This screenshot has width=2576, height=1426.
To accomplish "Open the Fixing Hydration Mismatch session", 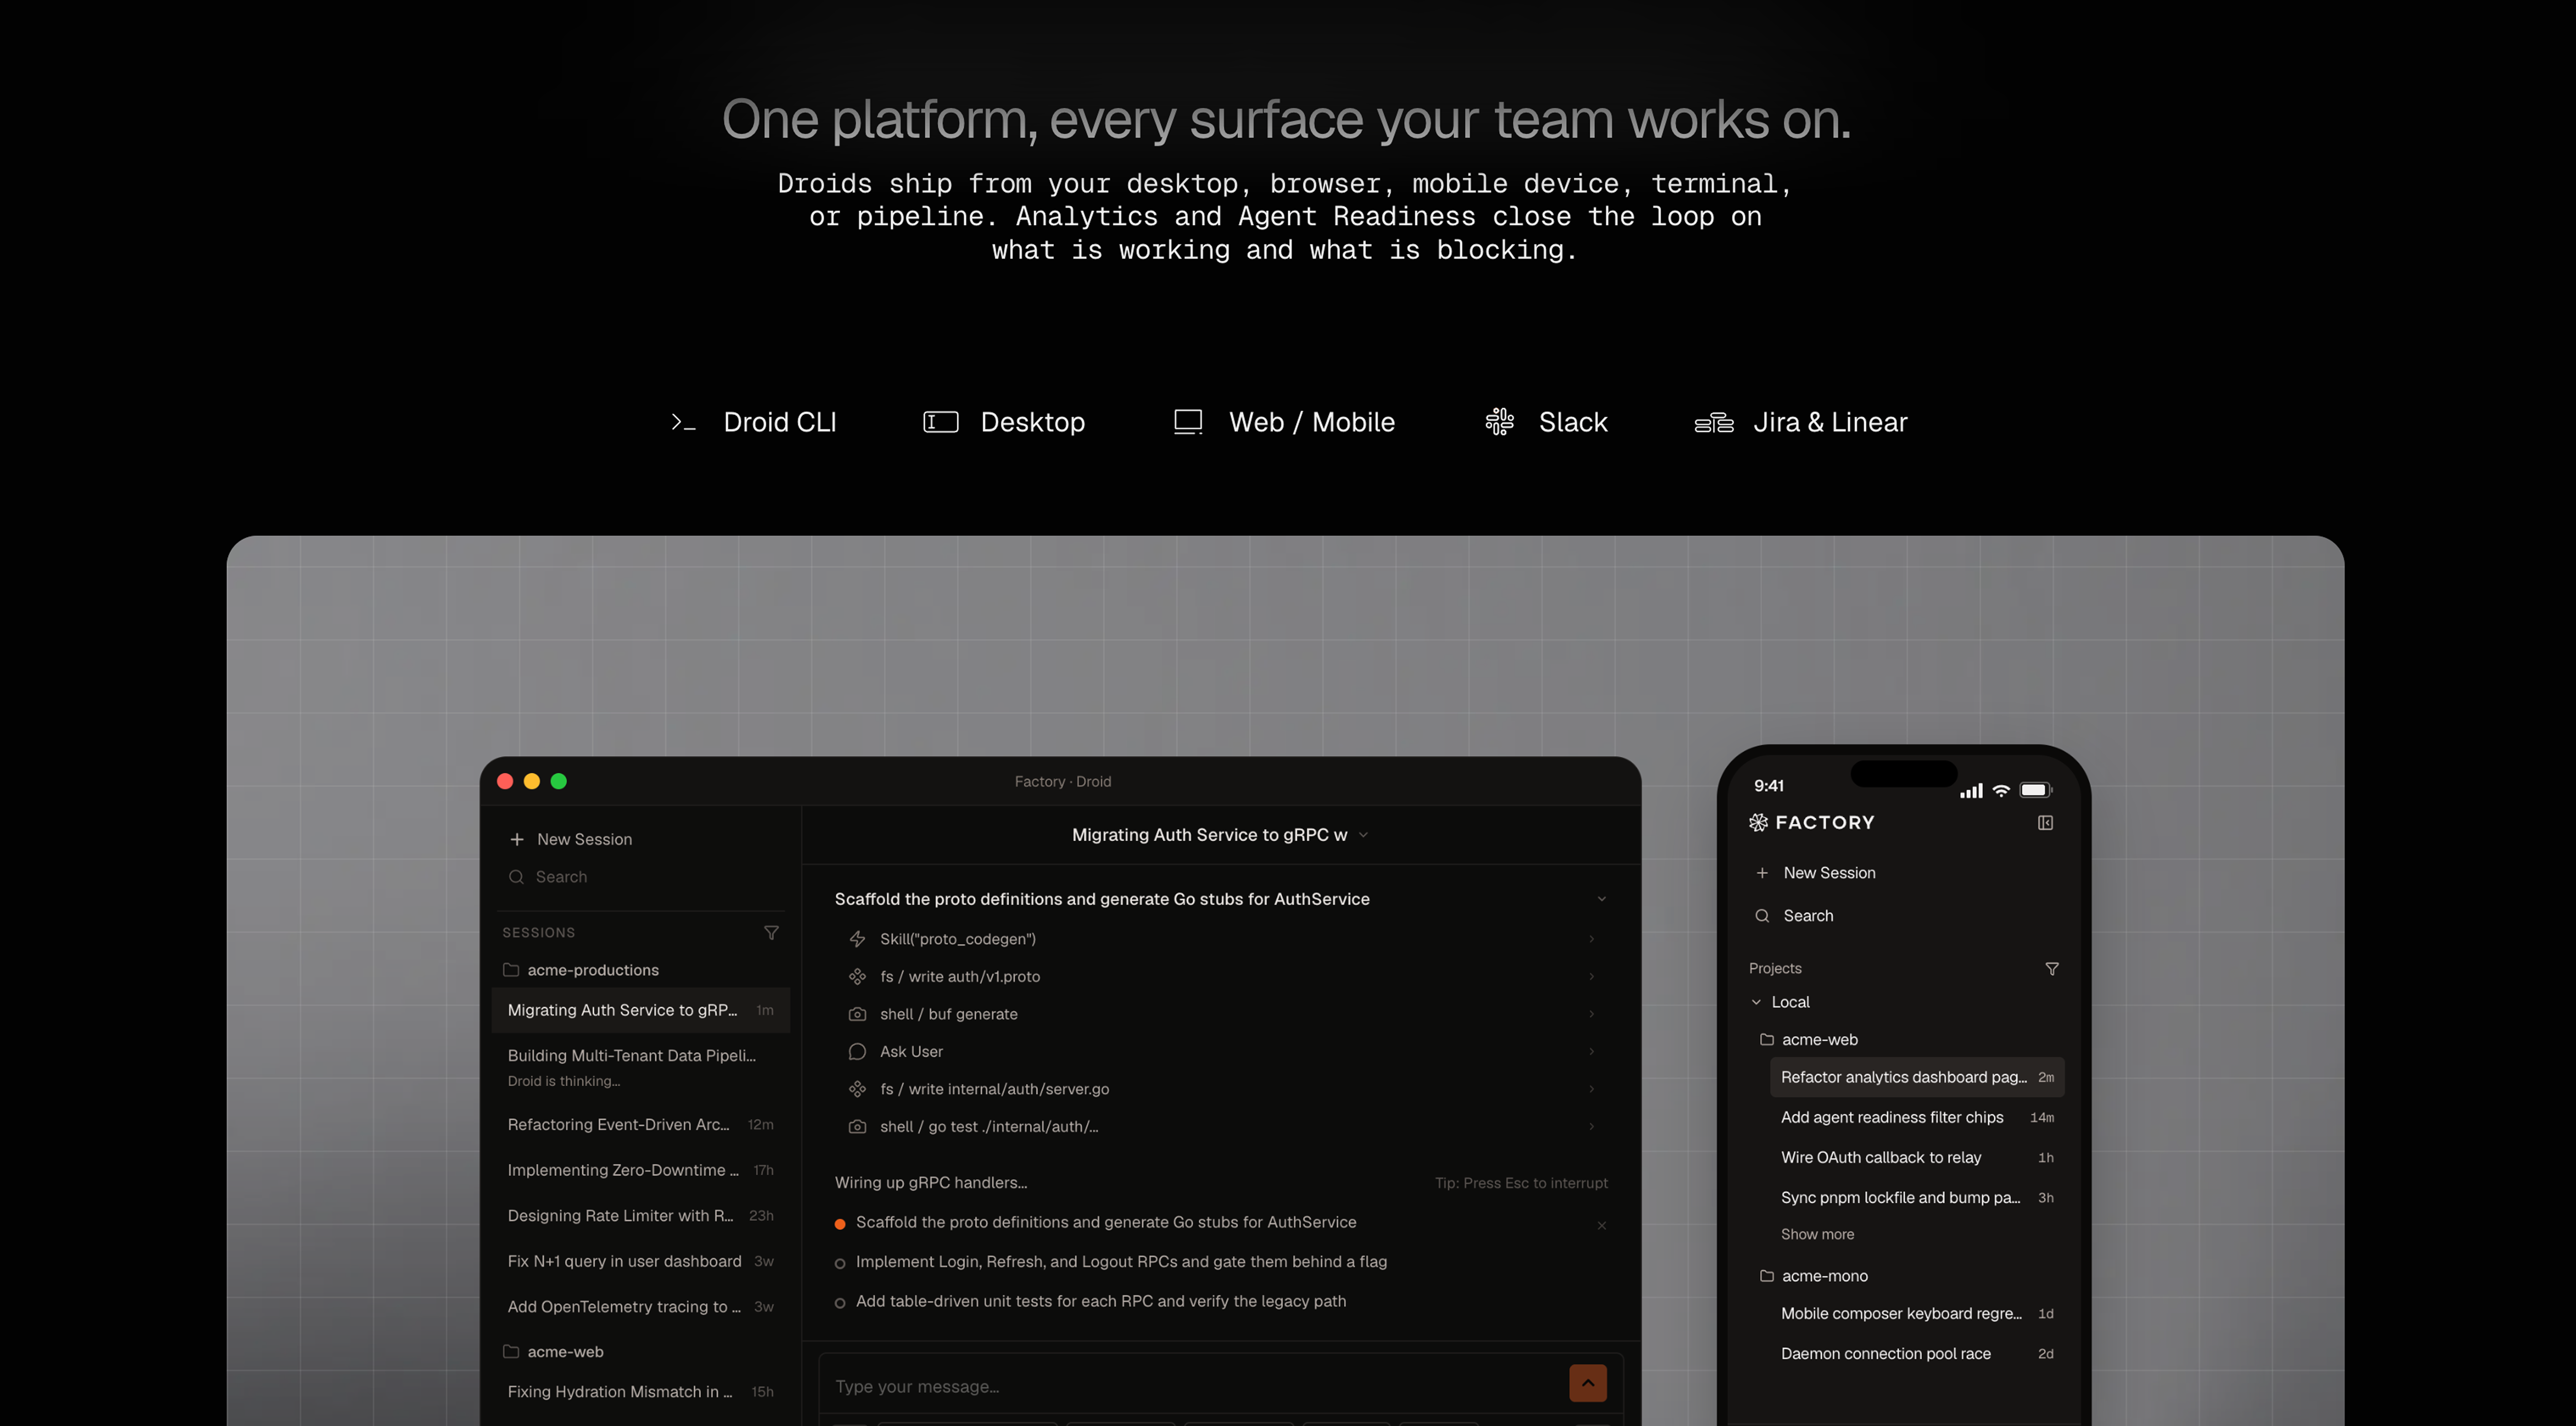I will point(641,1392).
